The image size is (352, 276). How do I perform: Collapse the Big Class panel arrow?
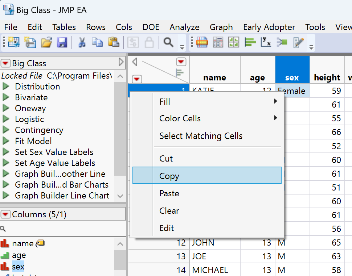pos(121,63)
